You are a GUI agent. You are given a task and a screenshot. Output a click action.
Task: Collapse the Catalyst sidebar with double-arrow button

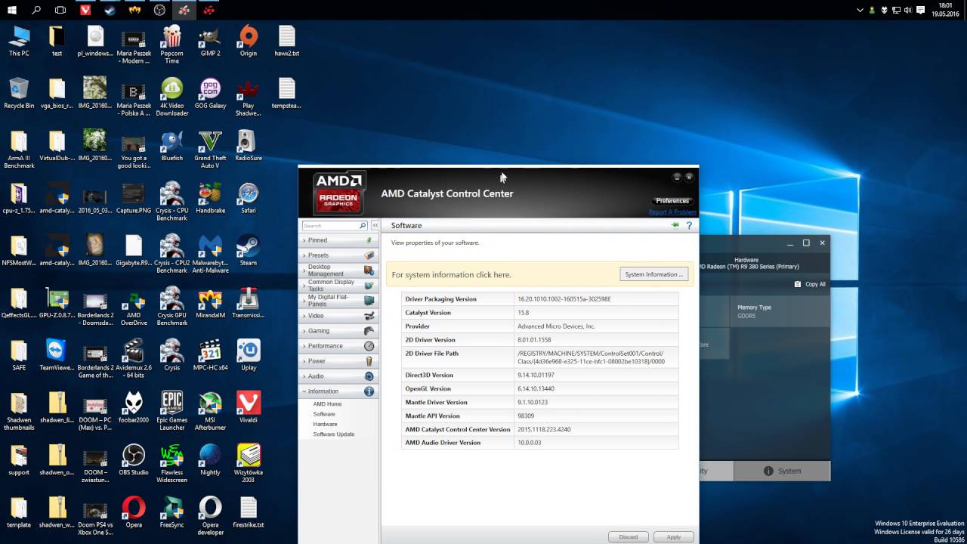point(375,226)
